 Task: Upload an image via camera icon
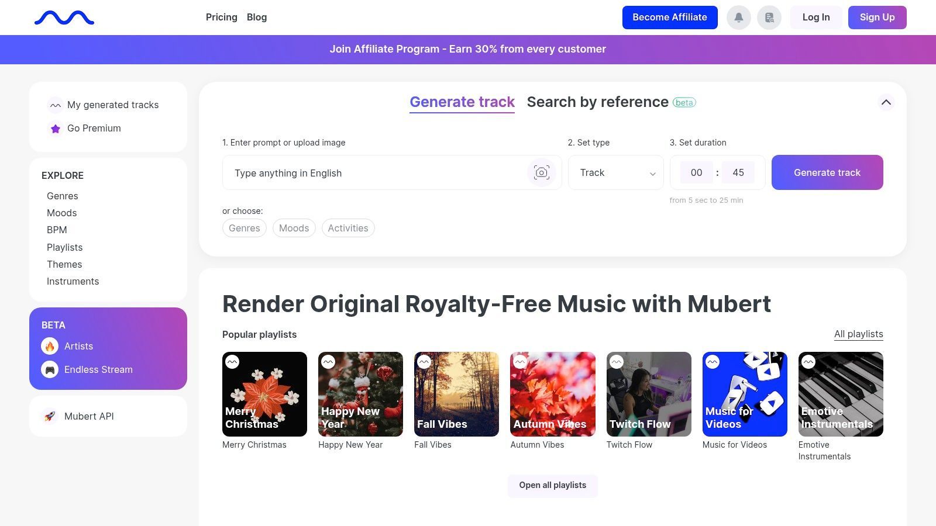point(542,172)
